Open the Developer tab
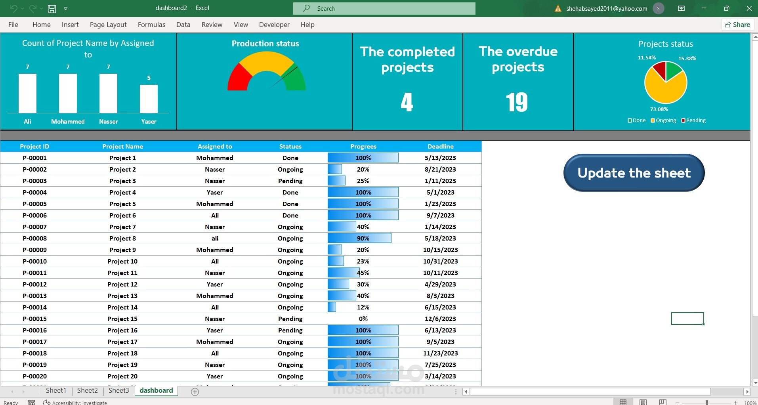Viewport: 758px width, 405px height. point(274,25)
